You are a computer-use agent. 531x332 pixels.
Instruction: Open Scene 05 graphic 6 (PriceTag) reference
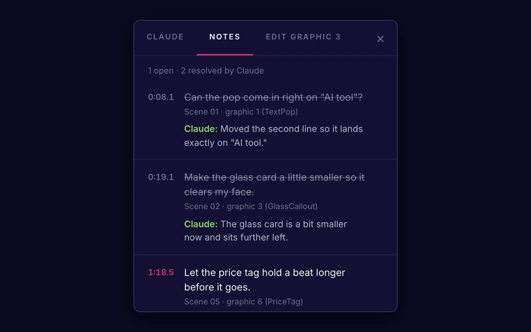tap(244, 302)
